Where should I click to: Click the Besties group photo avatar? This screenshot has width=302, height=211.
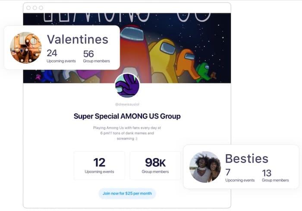pos(205,167)
